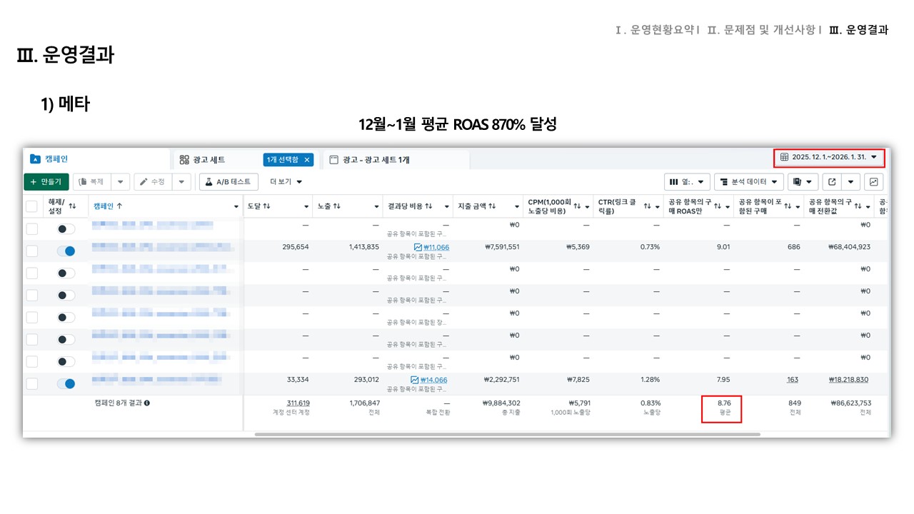Viewport: 914px width, 514px height.
Task: Close the 1개 선택함 selection chip
Action: [307, 160]
